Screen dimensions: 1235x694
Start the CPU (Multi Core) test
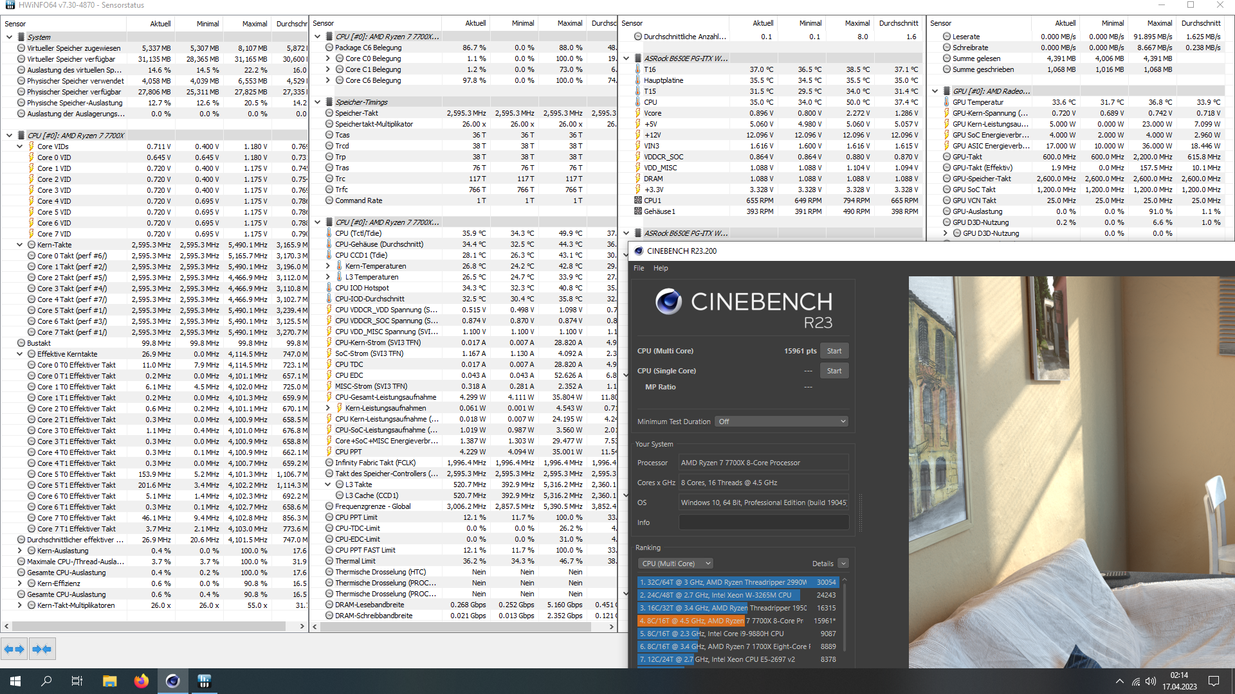(834, 351)
